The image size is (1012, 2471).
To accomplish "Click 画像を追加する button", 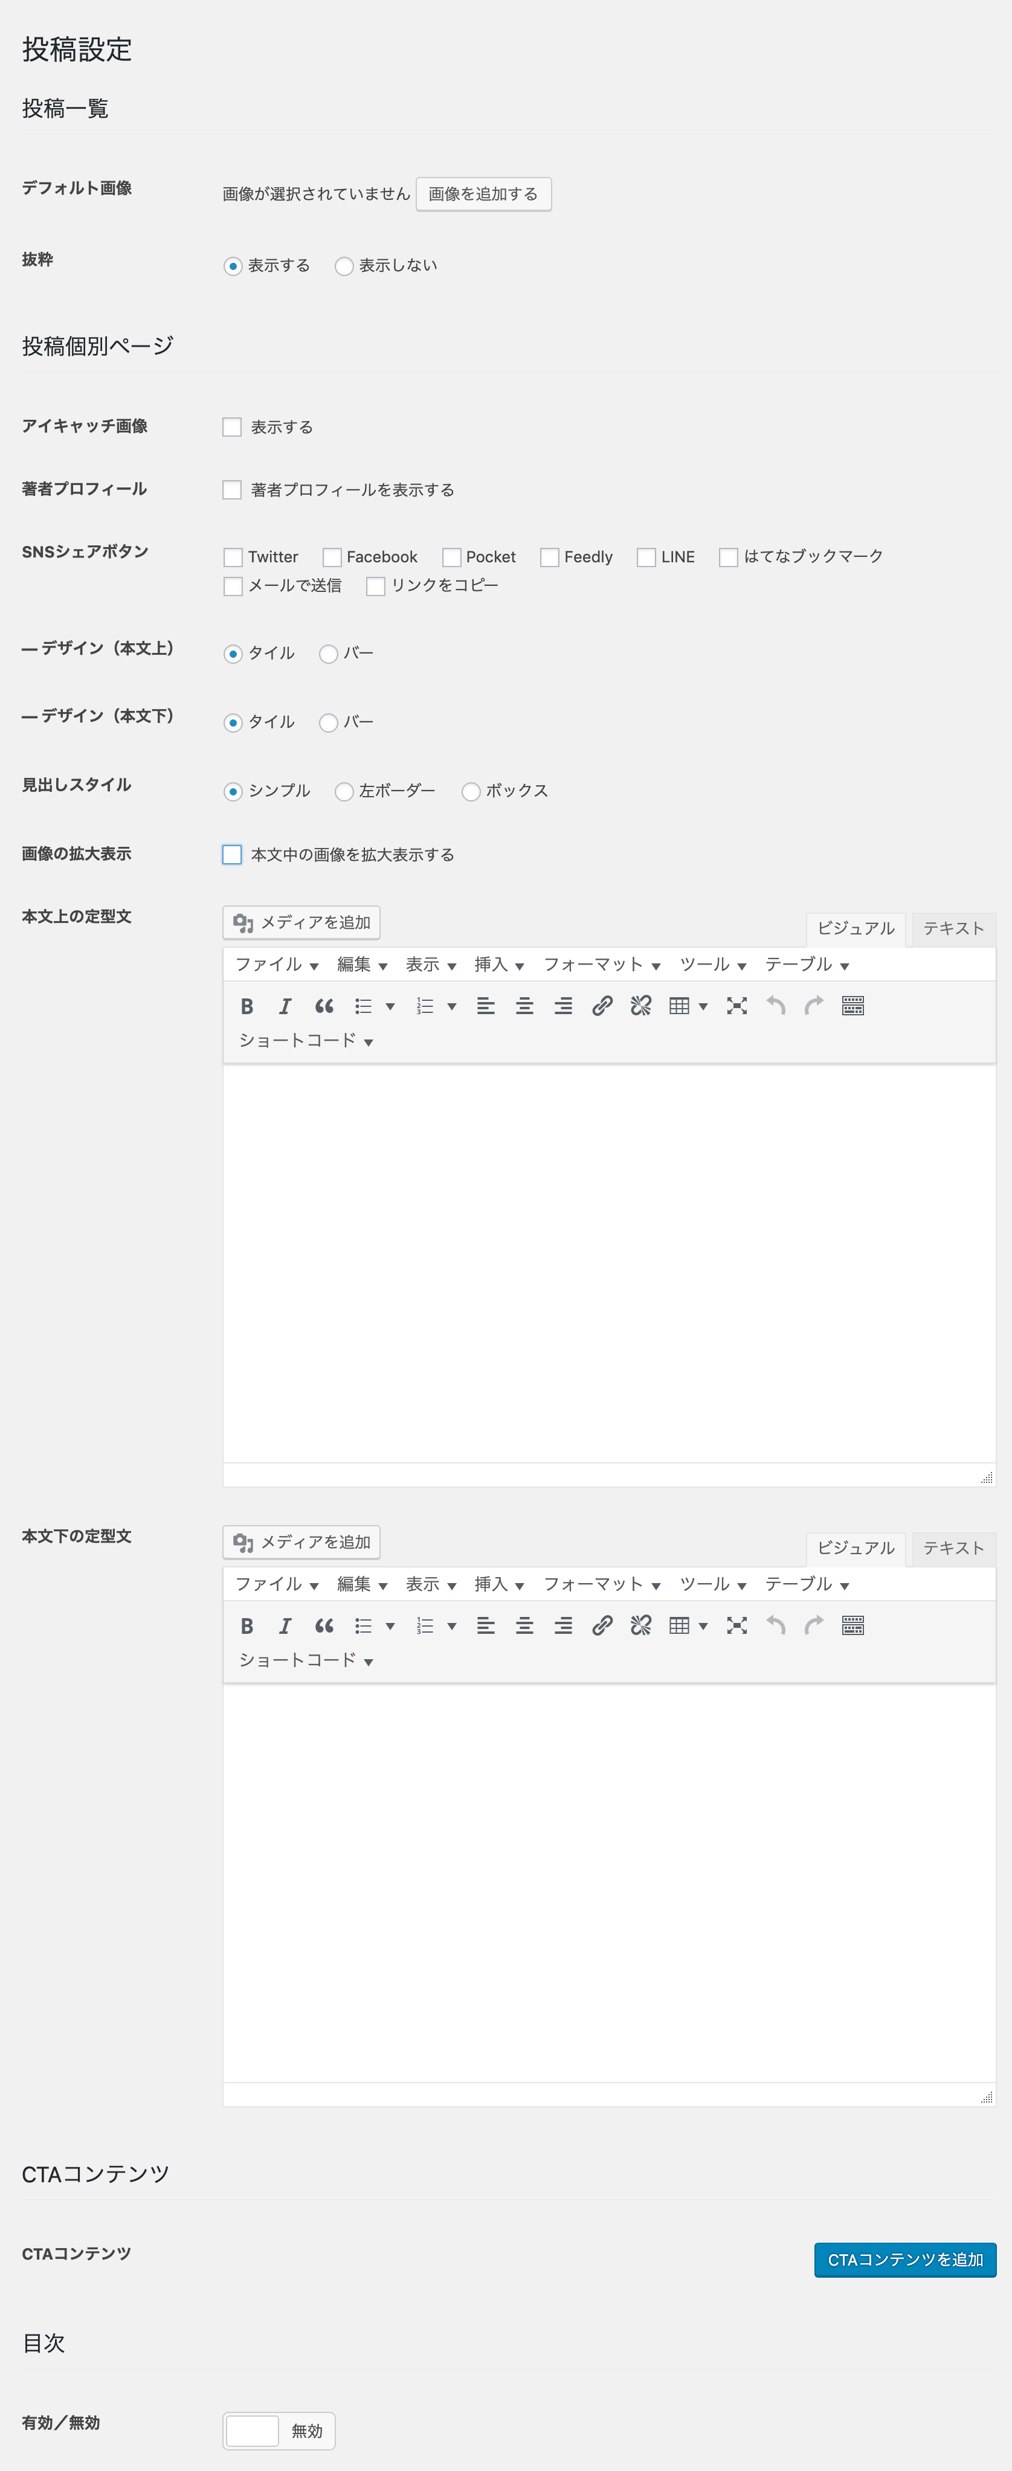I will (x=483, y=194).
